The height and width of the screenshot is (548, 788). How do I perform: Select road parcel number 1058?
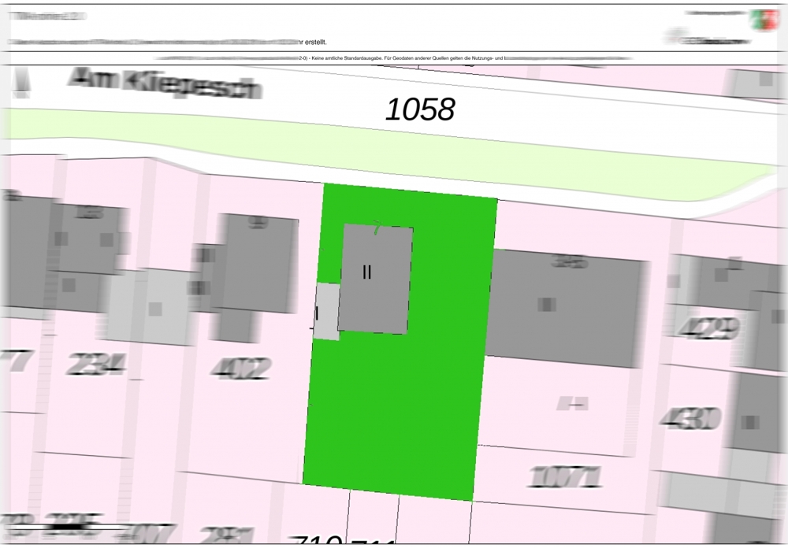pyautogui.click(x=420, y=110)
